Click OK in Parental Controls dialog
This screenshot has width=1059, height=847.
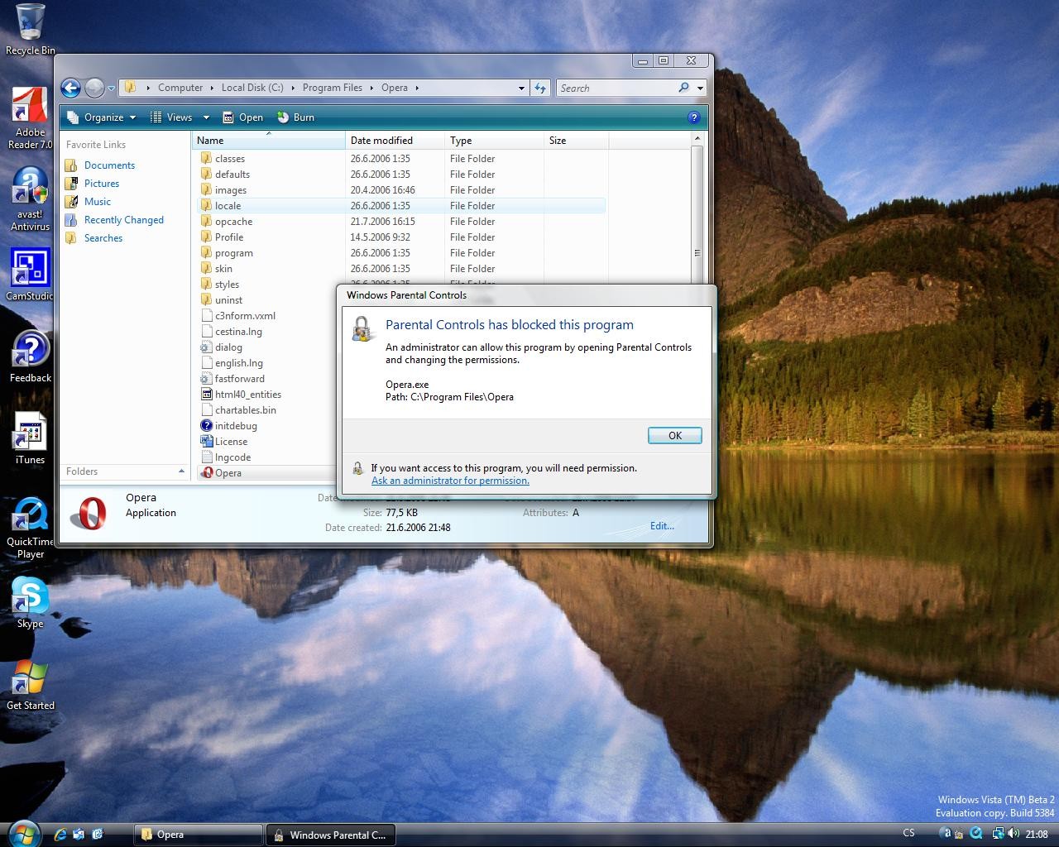(x=674, y=436)
